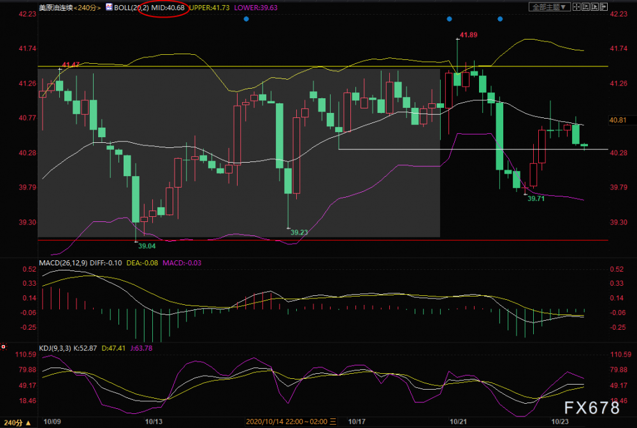Click the KDJ(9,3,3) indicator label
The image size is (637, 428).
pyautogui.click(x=55, y=348)
